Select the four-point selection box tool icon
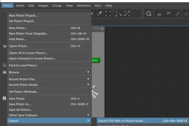 tap(108, 14)
